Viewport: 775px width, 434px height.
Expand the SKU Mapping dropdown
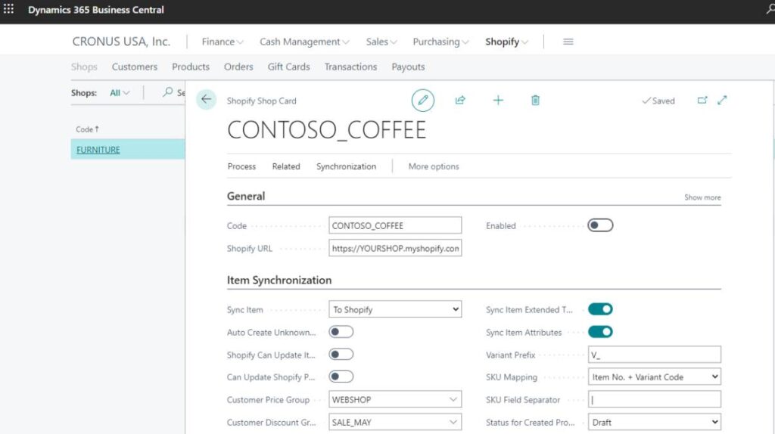pos(655,377)
